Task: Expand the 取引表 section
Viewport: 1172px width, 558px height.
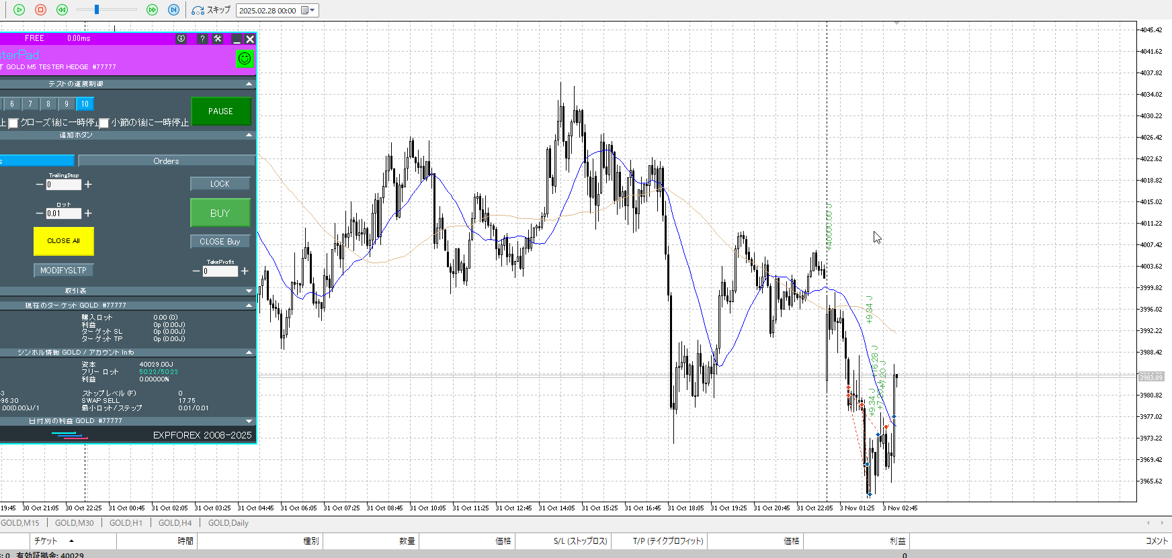Action: 249,291
